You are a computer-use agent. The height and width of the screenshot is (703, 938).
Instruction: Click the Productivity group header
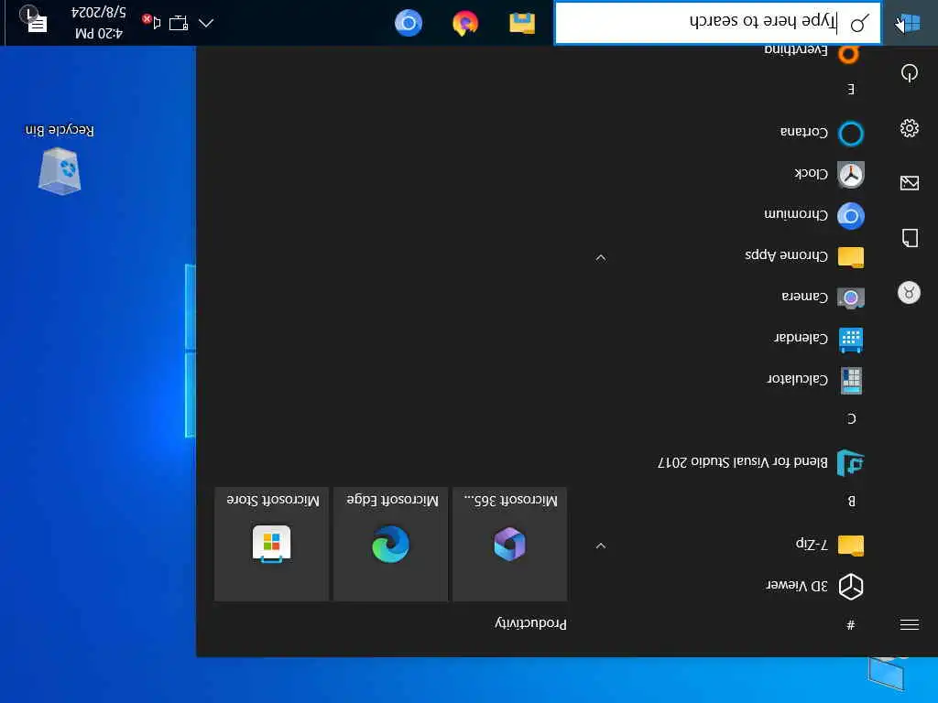[x=530, y=622]
